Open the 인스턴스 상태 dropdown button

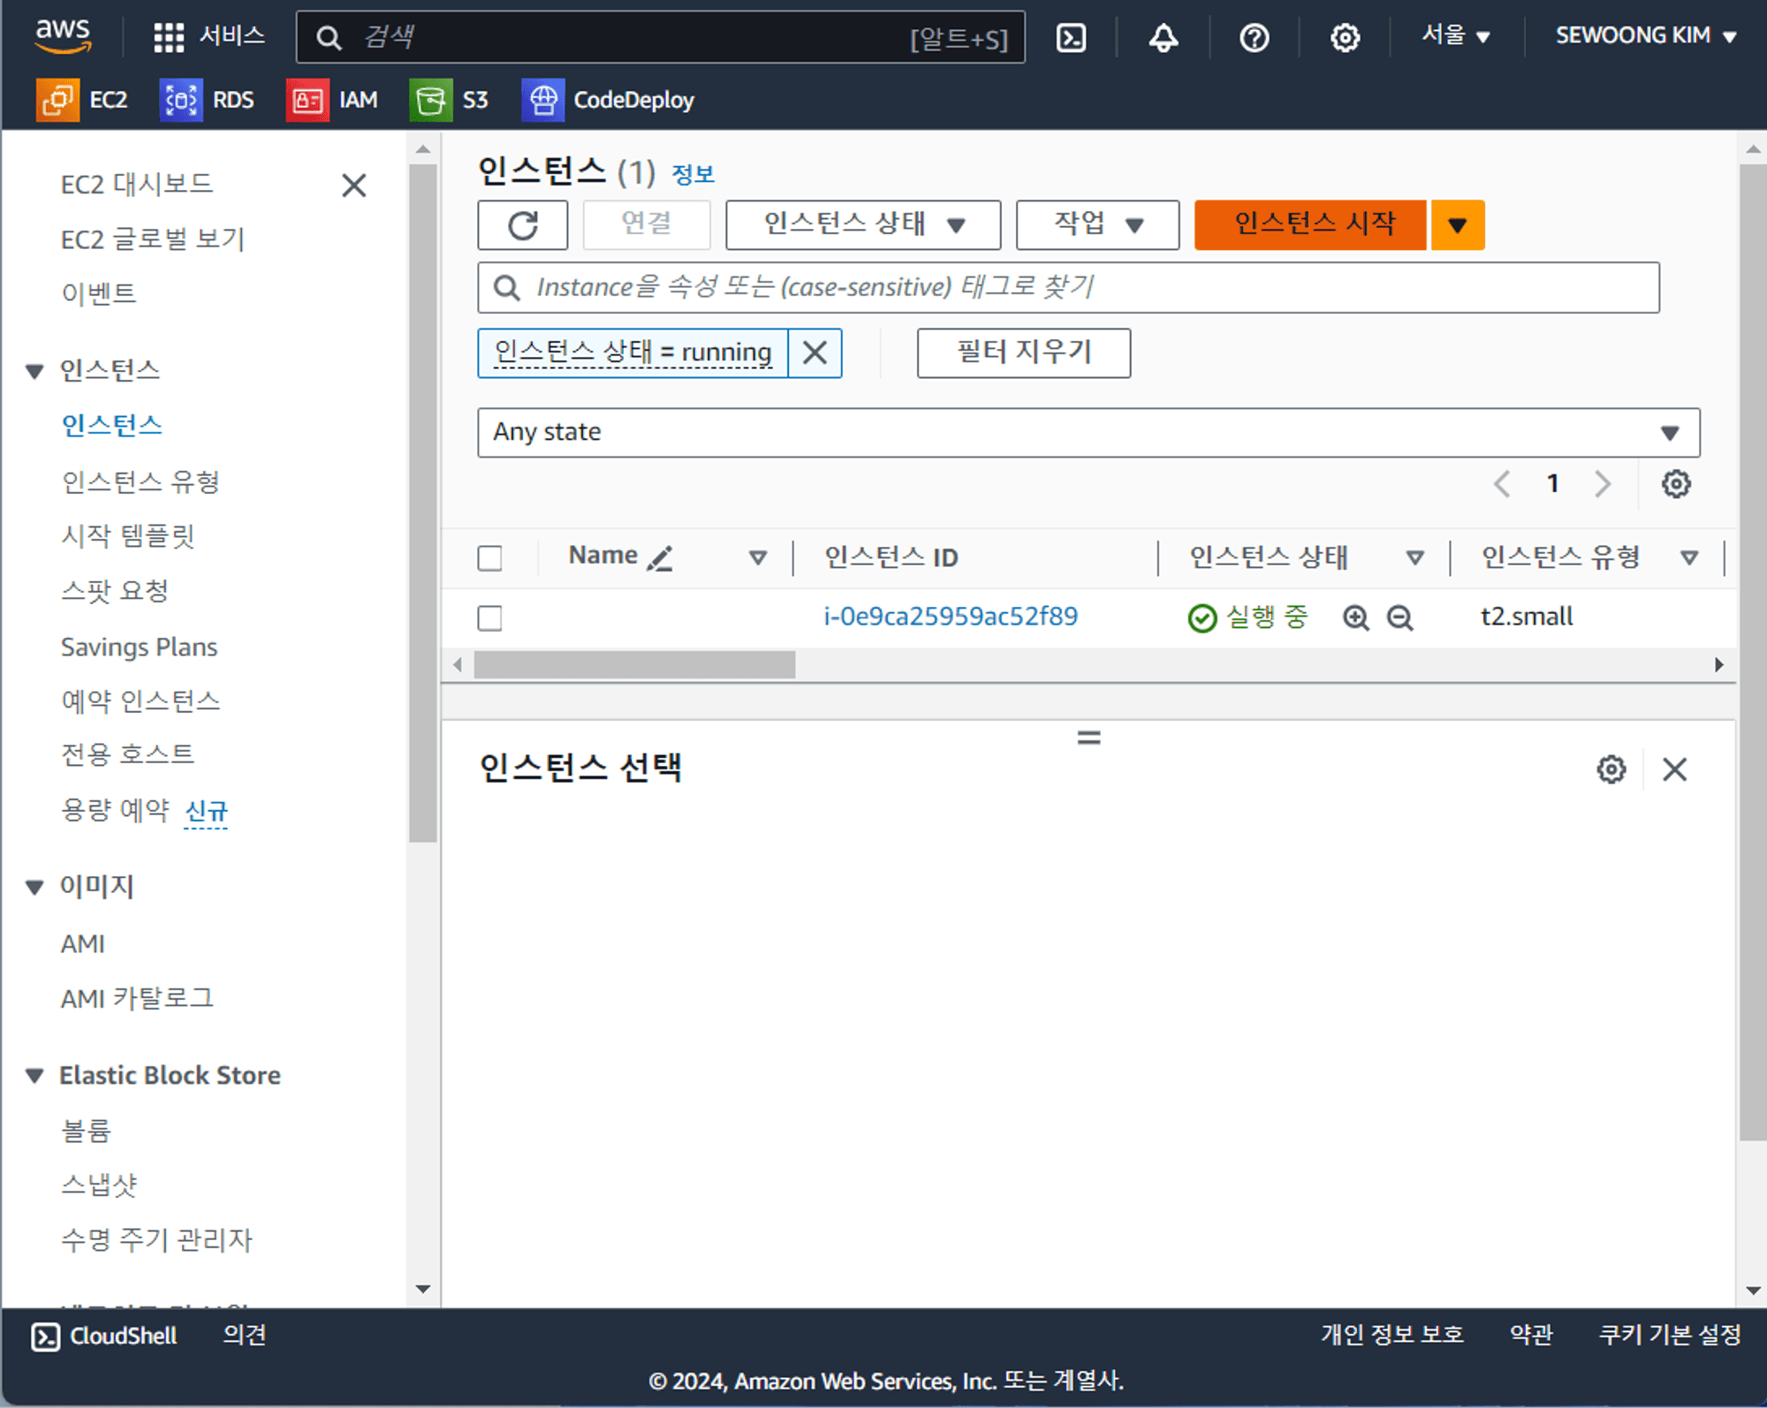click(x=863, y=224)
